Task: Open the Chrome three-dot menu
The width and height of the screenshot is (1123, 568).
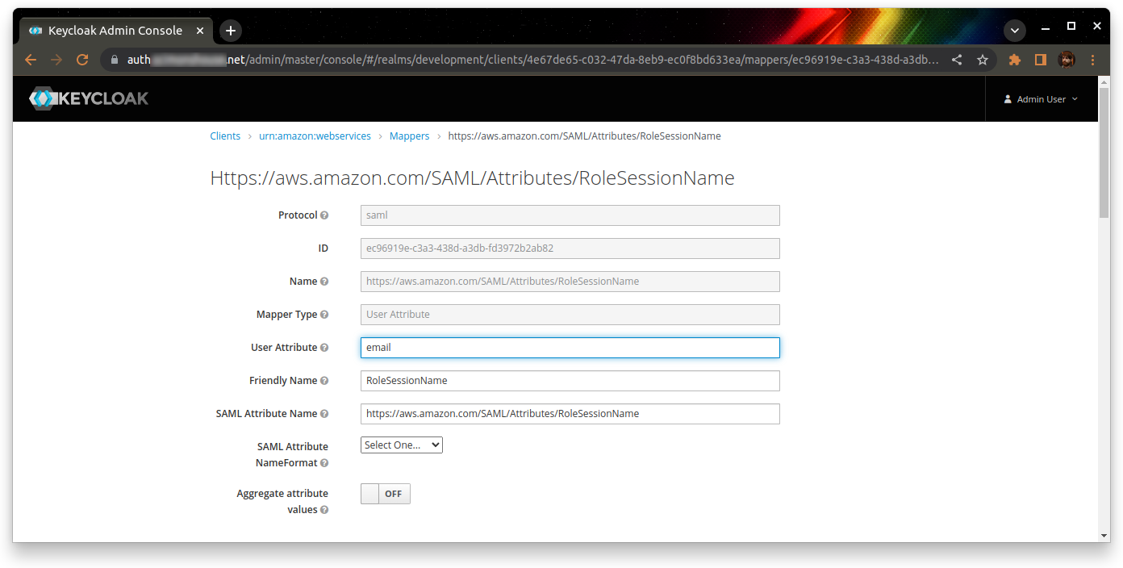Action: click(1093, 60)
